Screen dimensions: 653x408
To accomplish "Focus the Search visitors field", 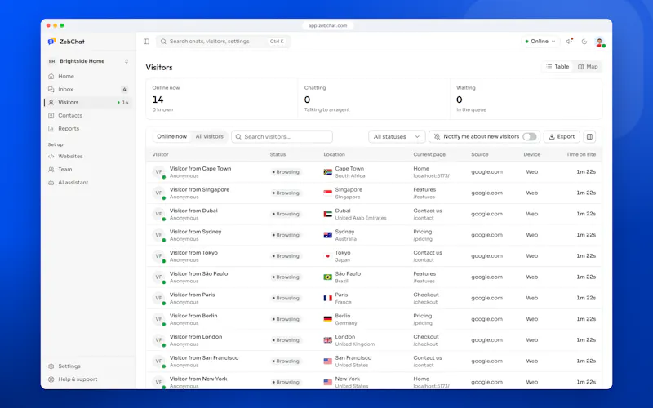I will click(282, 136).
